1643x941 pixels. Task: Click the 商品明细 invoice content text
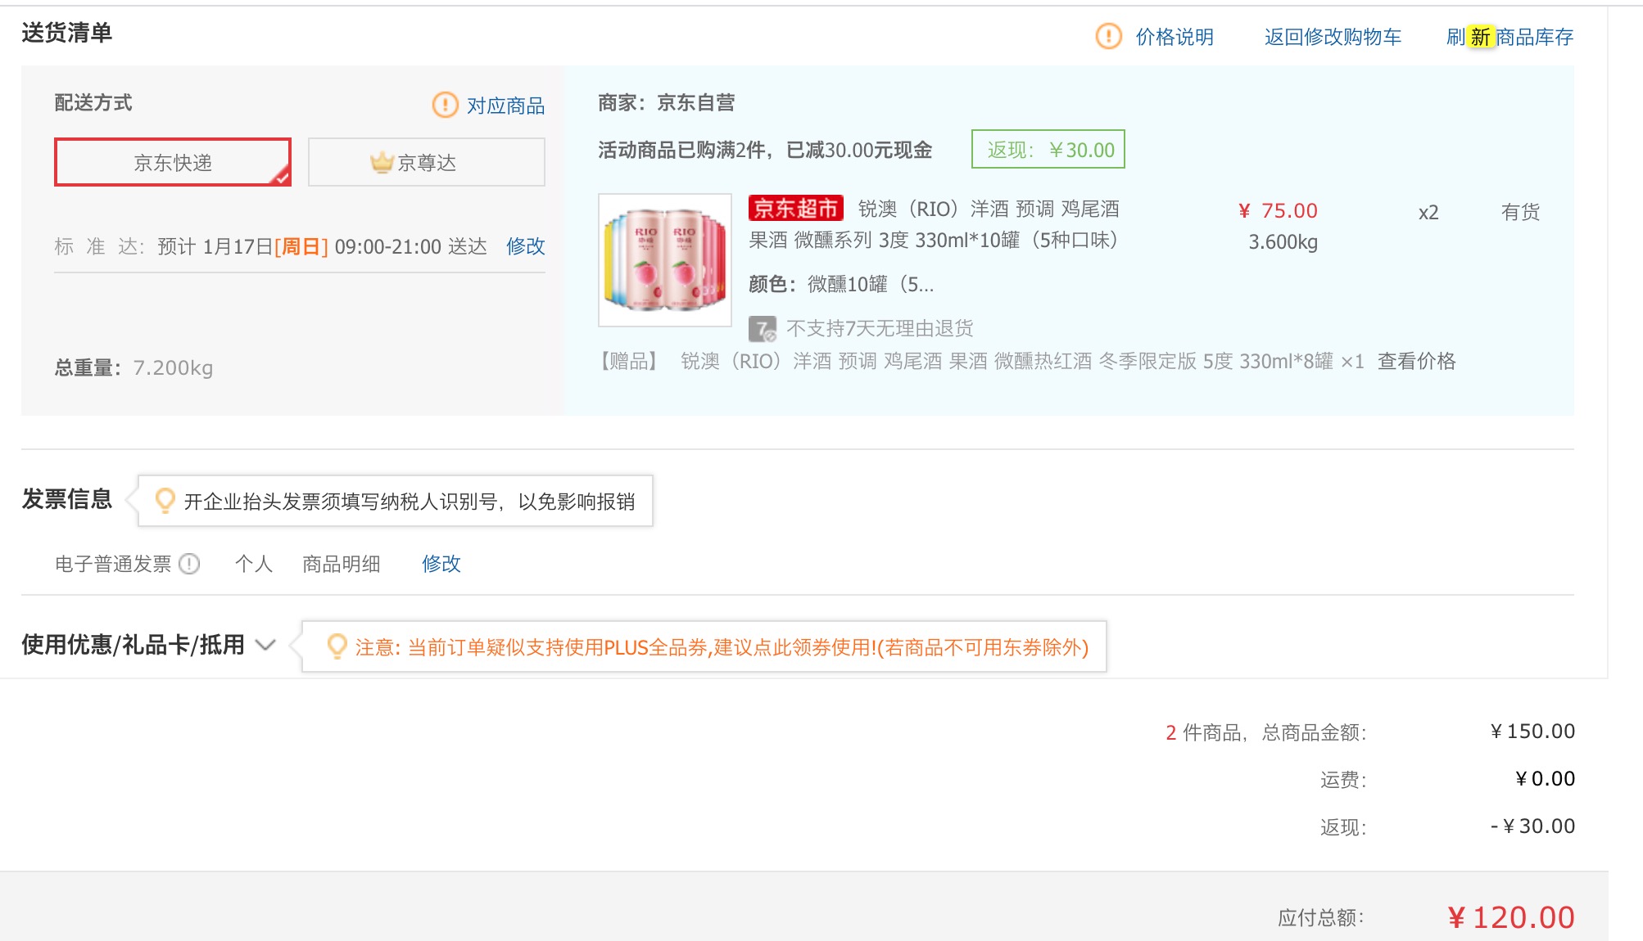[341, 564]
